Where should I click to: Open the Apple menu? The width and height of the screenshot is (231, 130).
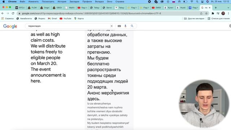click(x=4, y=1)
